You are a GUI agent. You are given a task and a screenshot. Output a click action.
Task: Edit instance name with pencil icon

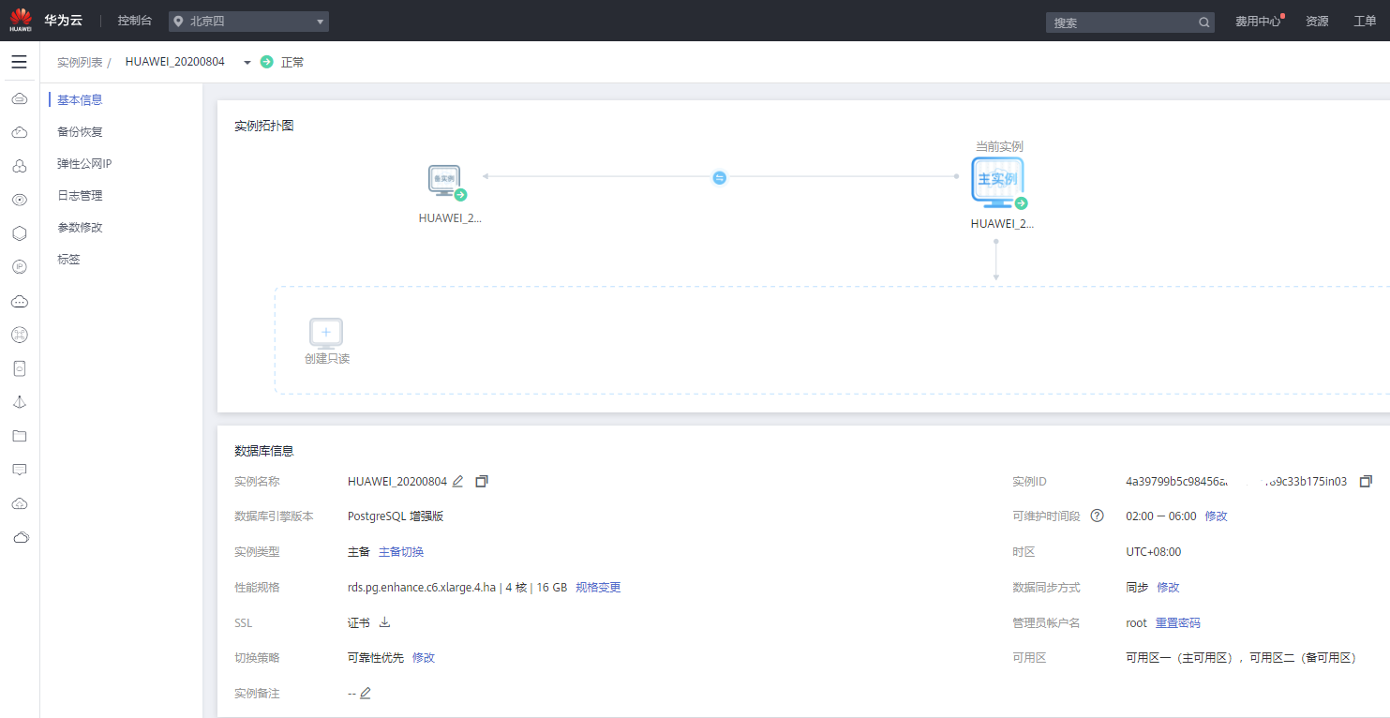tap(457, 481)
